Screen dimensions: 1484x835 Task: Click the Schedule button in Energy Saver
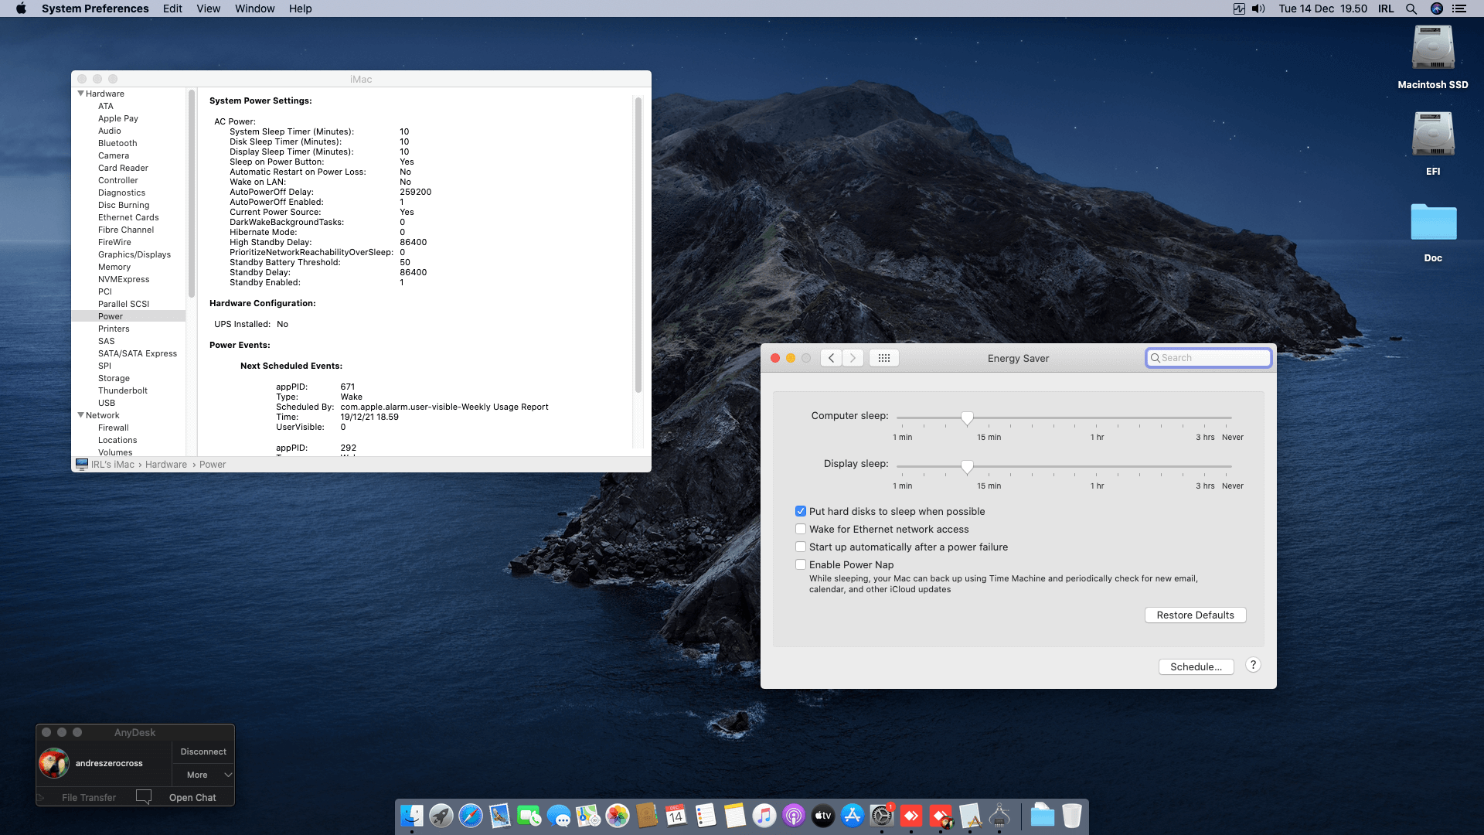[1196, 666]
